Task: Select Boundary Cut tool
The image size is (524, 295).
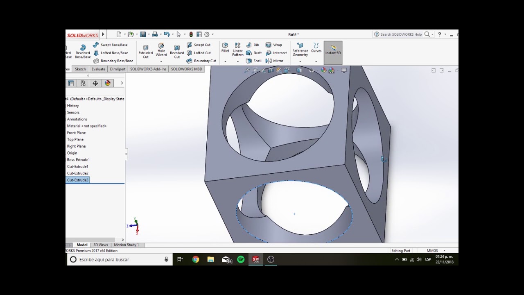Action: click(201, 61)
